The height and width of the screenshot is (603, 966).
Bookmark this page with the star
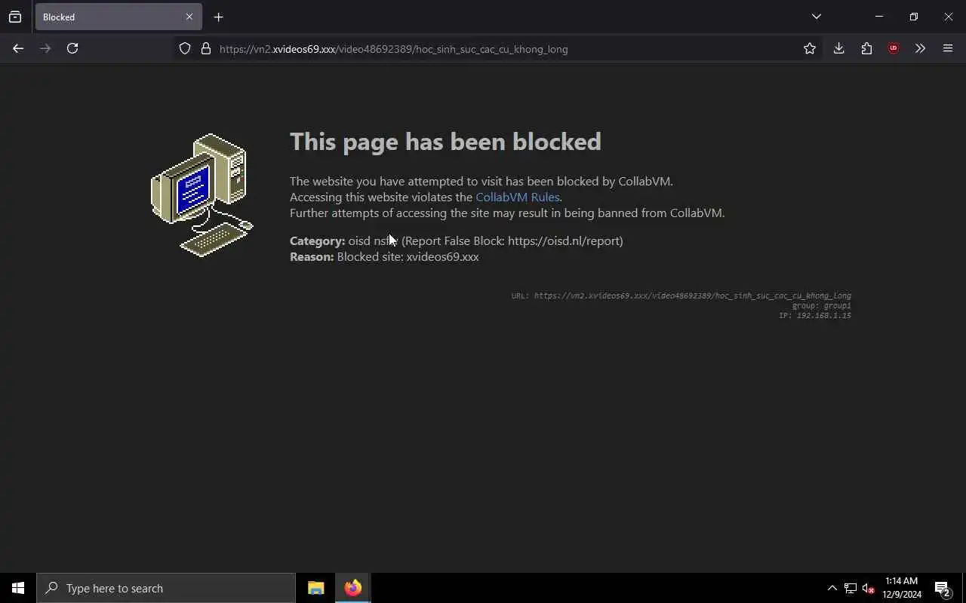tap(810, 48)
